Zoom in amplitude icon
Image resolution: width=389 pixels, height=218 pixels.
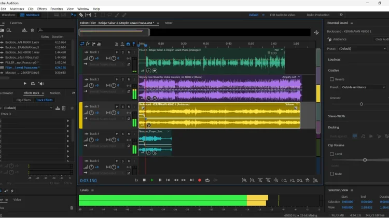(244, 180)
